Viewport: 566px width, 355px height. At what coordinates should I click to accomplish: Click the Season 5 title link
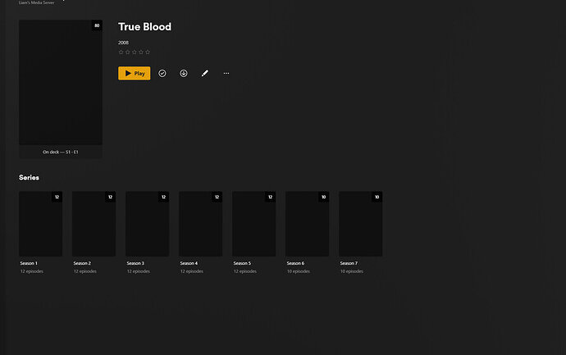click(242, 263)
